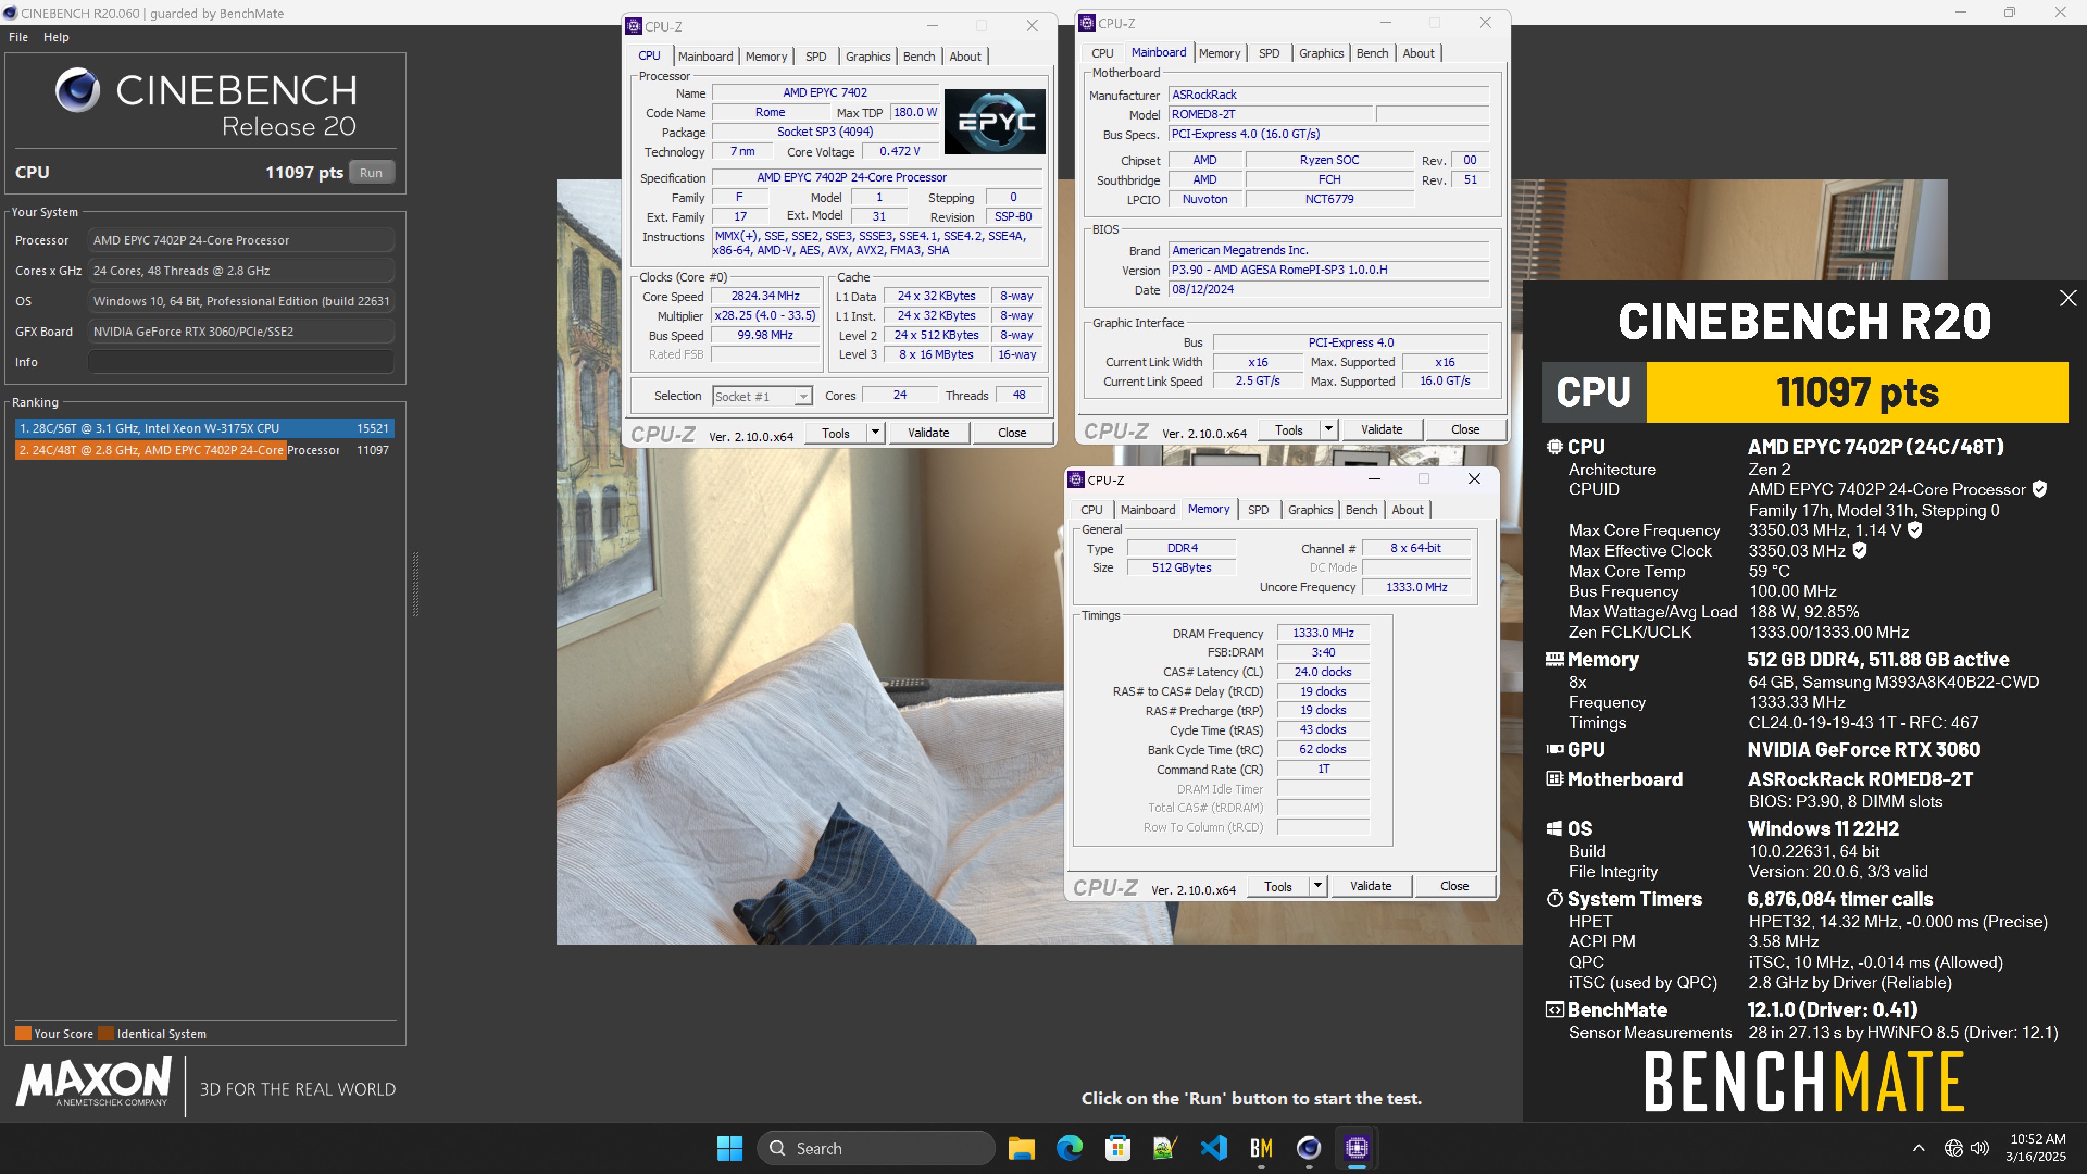Open Graphics tab in CPU-Z Mainboard window
Image resolution: width=2087 pixels, height=1174 pixels.
[1321, 53]
